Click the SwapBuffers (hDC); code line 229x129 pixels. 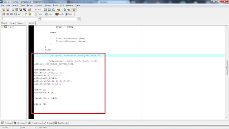pyautogui.click(x=46, y=98)
